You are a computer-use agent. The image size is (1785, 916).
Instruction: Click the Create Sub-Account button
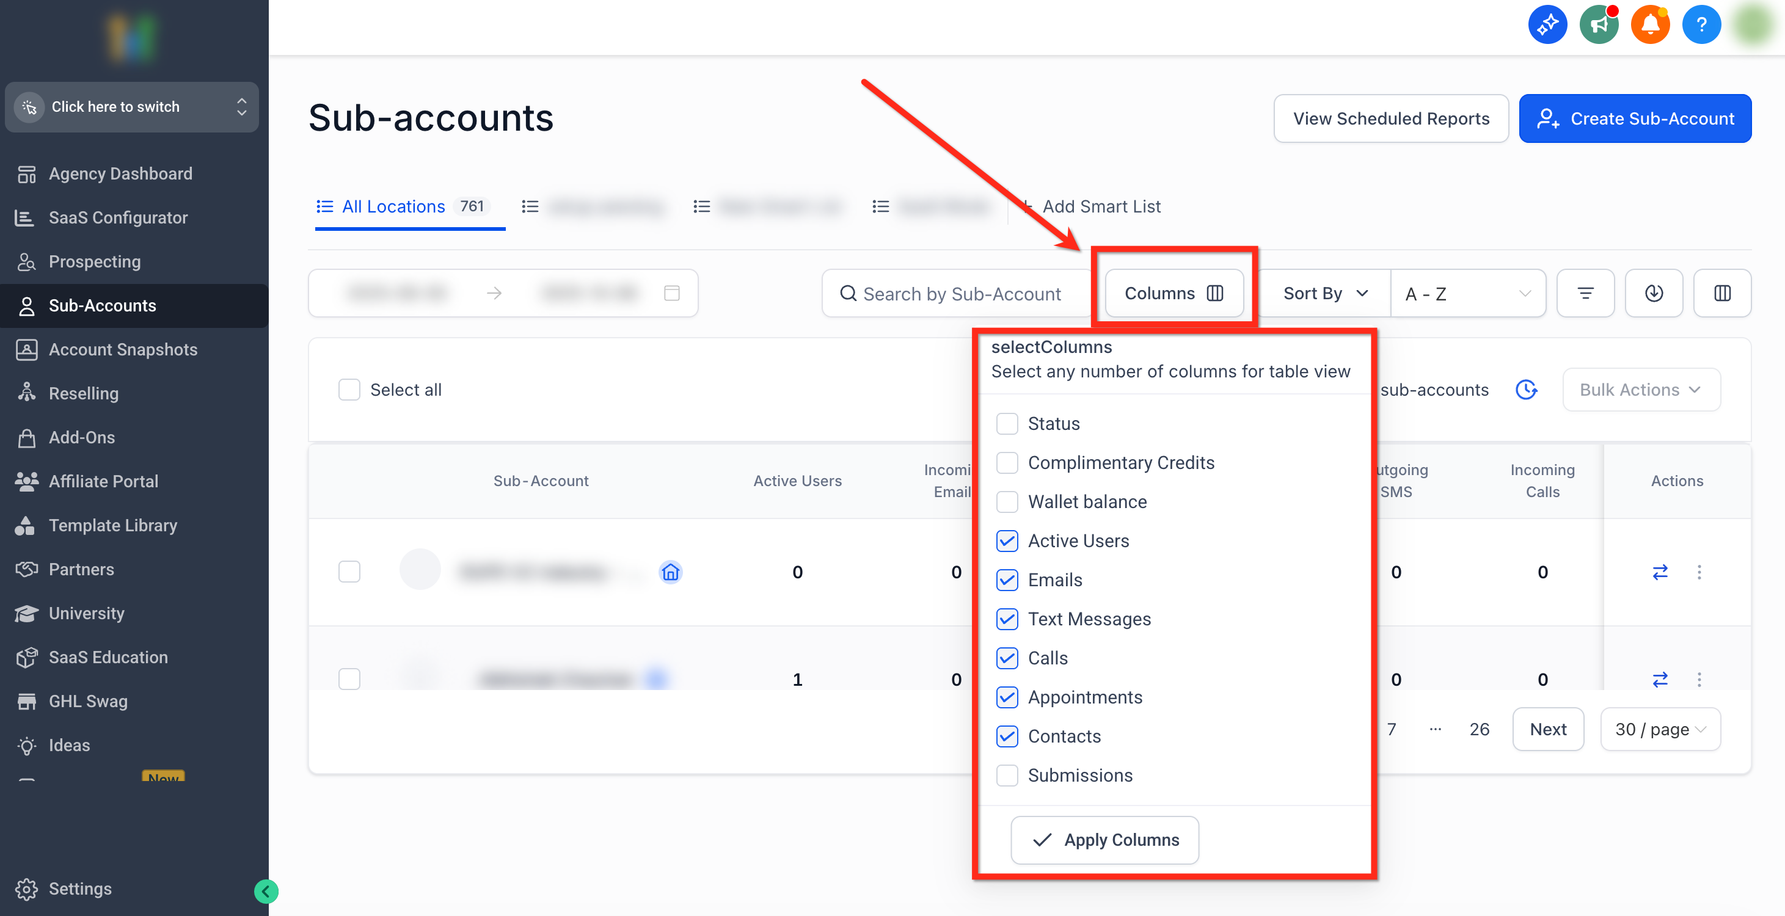[x=1635, y=118]
